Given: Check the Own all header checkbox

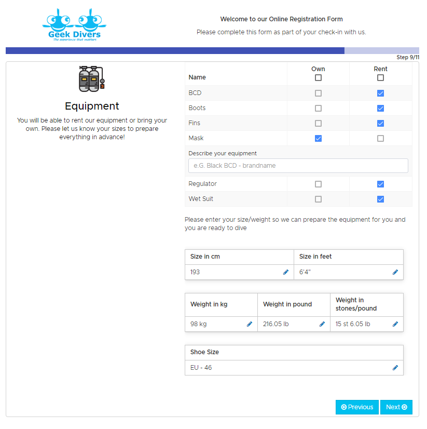Looking at the screenshot, I should (318, 78).
